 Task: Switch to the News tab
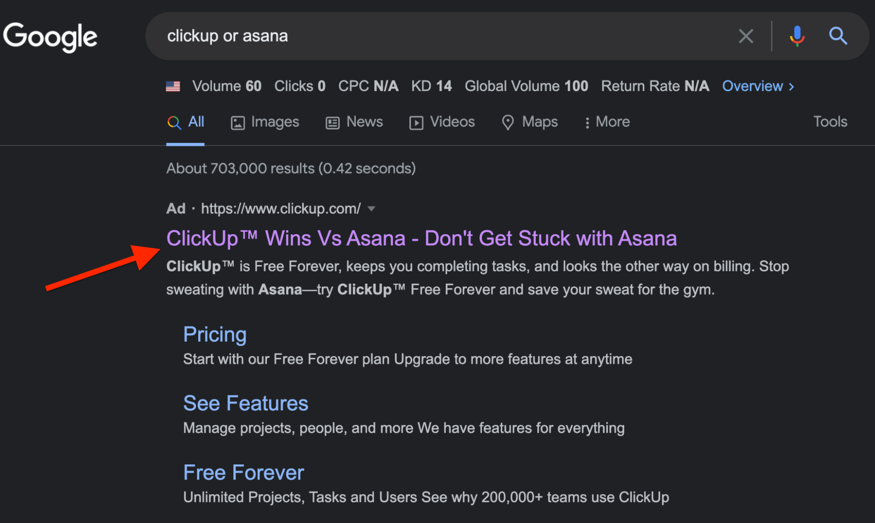click(354, 122)
